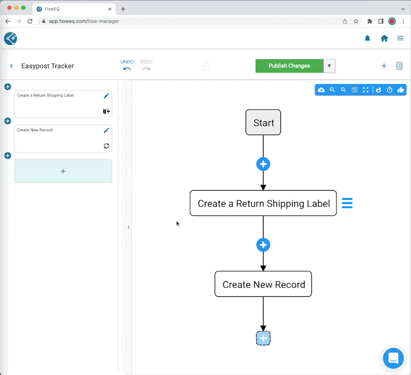Open the hamburger main menu

[x=400, y=39]
